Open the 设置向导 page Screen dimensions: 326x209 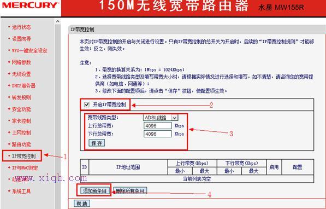click(x=21, y=39)
